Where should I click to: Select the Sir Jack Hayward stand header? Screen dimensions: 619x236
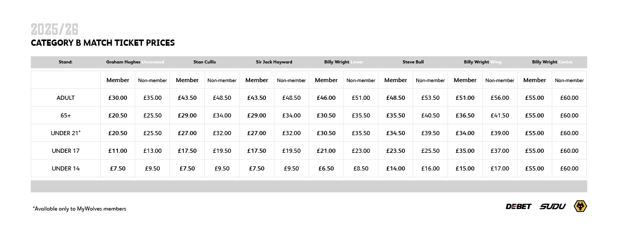[x=274, y=62]
